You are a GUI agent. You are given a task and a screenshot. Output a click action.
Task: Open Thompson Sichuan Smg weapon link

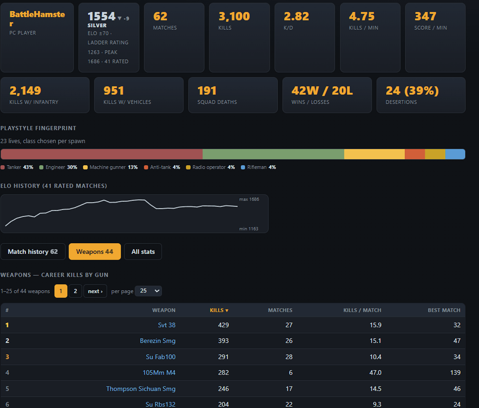(141, 389)
